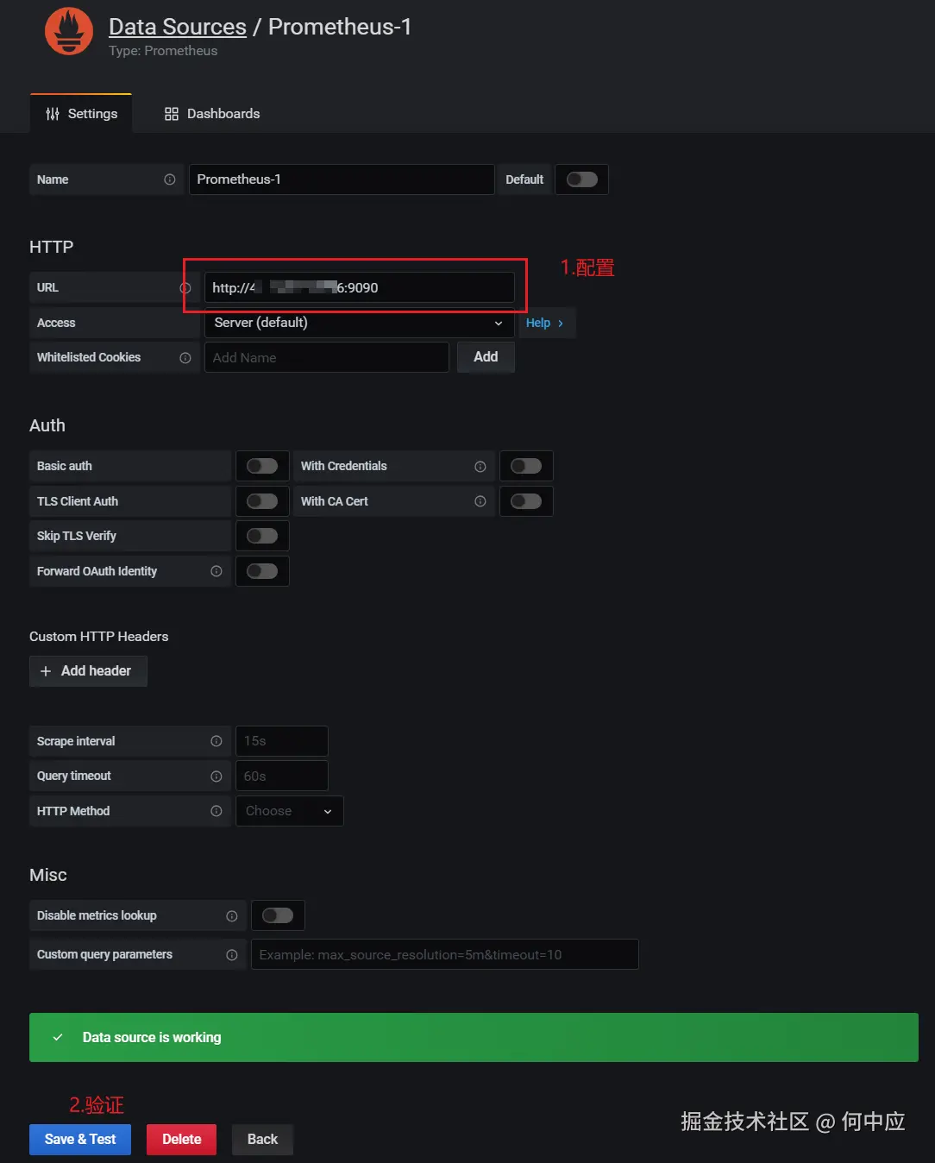Click the info icon for Custom query parameters
Image resolution: width=935 pixels, height=1163 pixels.
(x=232, y=955)
